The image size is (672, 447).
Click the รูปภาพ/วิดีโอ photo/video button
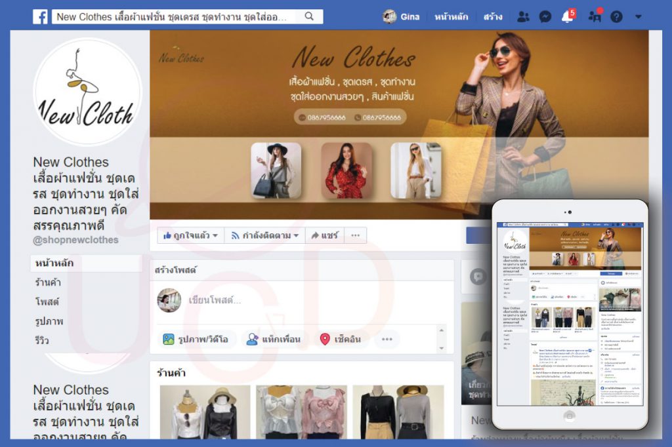tap(196, 339)
